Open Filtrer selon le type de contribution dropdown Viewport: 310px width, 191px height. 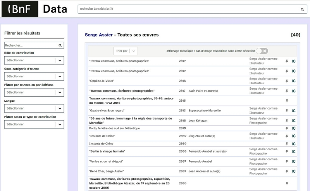(34, 125)
